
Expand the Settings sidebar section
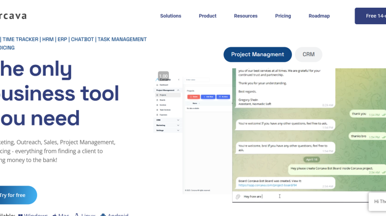pos(168,131)
